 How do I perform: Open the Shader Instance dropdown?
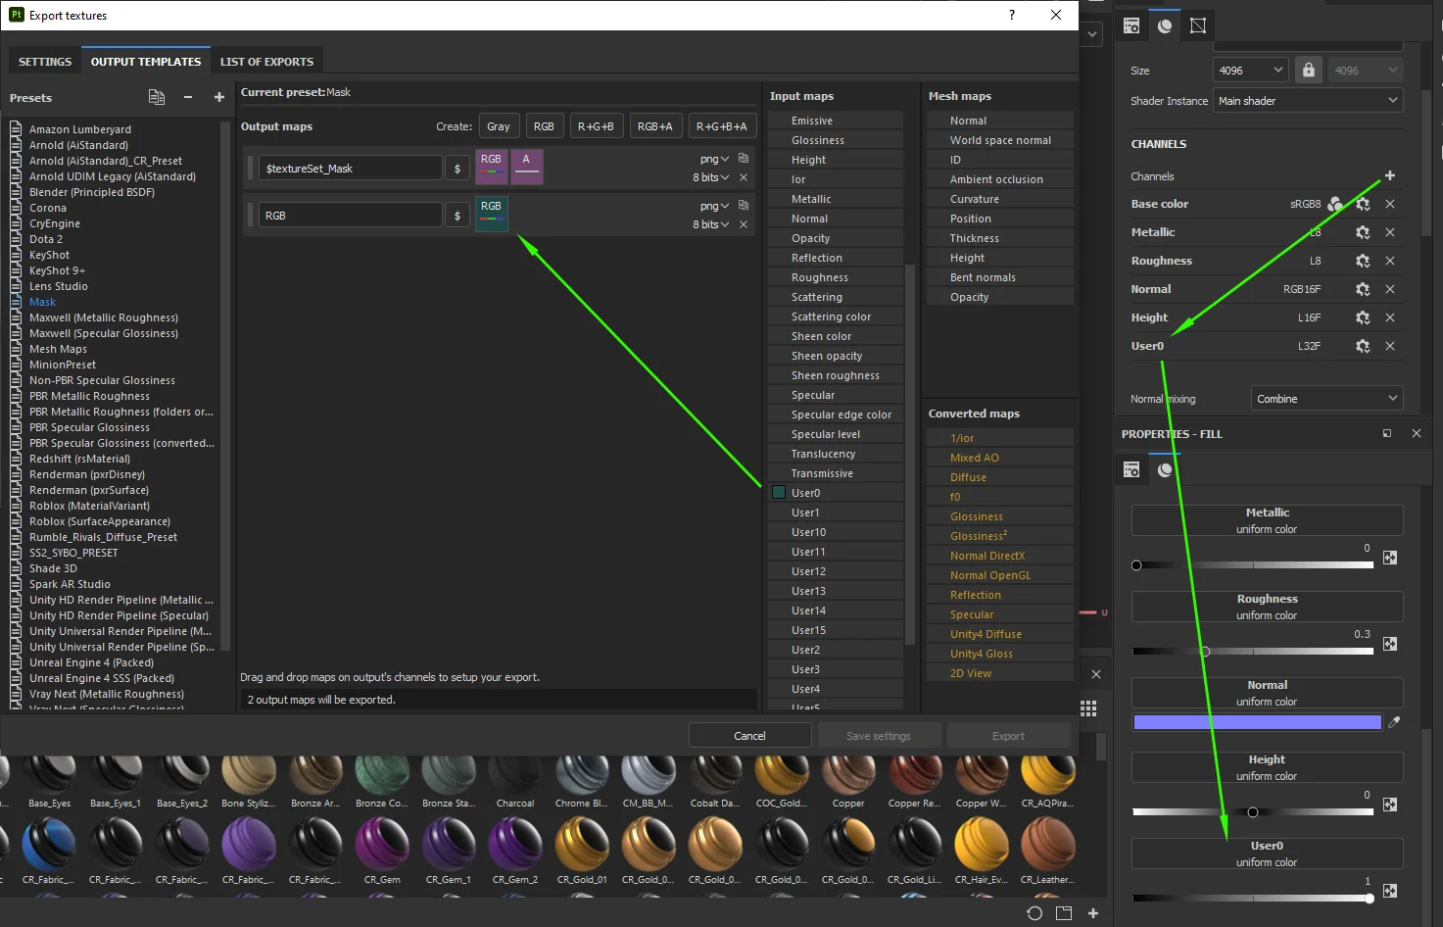(x=1308, y=100)
